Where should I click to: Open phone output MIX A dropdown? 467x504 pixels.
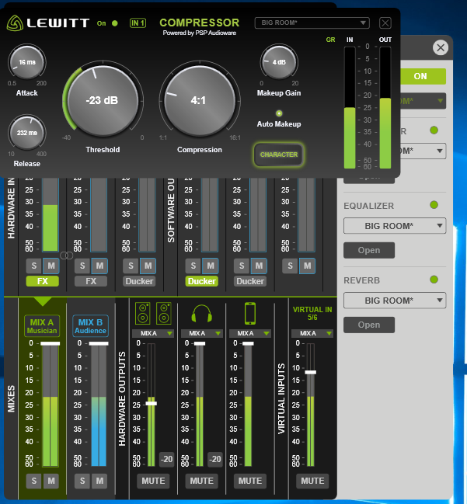tap(250, 333)
